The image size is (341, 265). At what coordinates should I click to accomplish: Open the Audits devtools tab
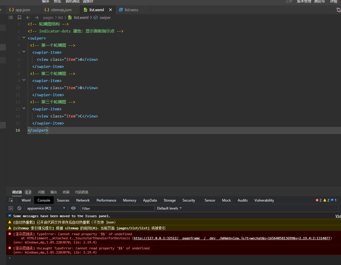[243, 200]
